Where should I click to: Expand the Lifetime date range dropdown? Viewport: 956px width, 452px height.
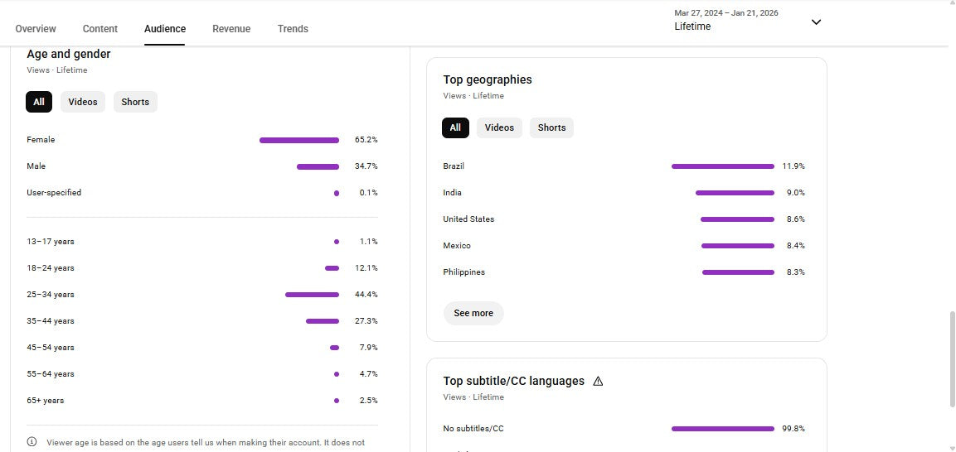[x=816, y=22]
